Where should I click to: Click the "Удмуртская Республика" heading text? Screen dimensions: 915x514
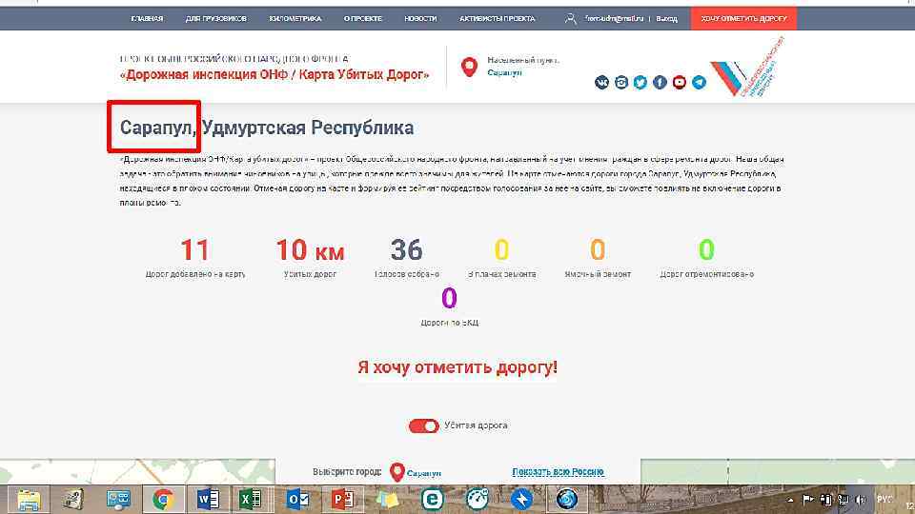pos(308,128)
